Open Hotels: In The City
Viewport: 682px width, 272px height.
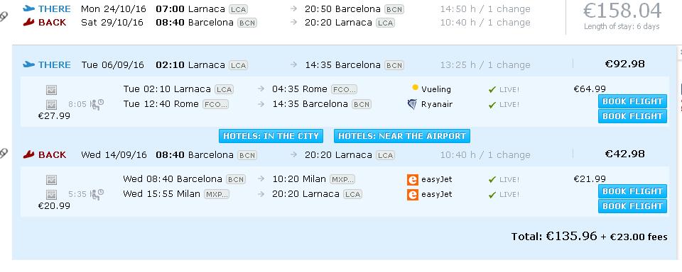271,136
